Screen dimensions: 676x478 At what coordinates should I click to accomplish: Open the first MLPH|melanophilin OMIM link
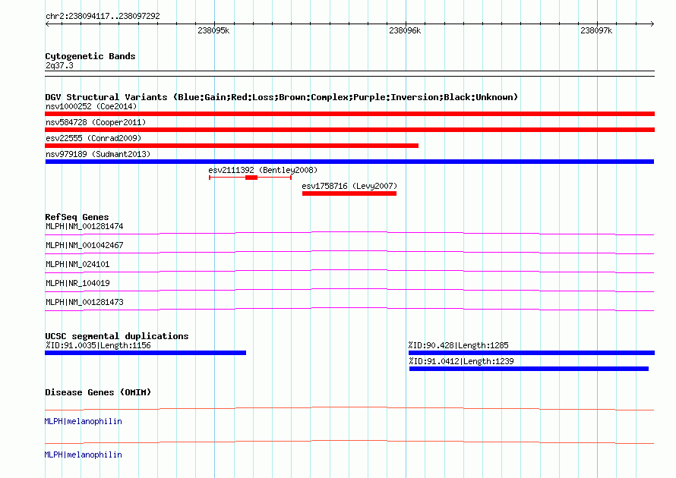coord(84,421)
